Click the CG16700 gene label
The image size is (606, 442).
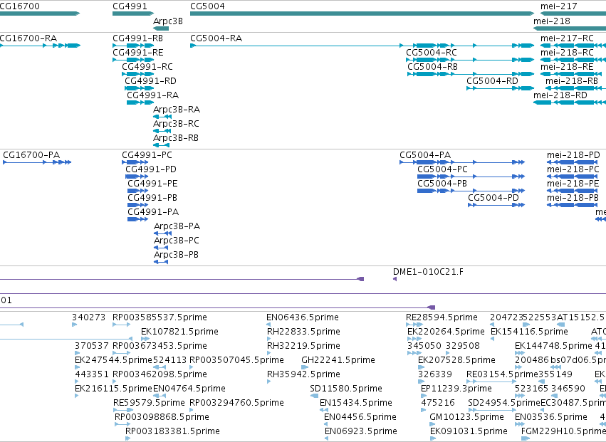(x=19, y=6)
